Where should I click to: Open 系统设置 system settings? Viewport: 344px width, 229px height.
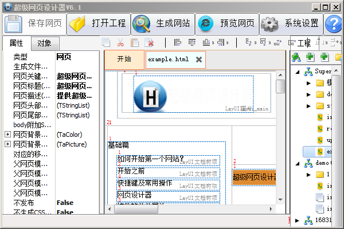pos(291,23)
